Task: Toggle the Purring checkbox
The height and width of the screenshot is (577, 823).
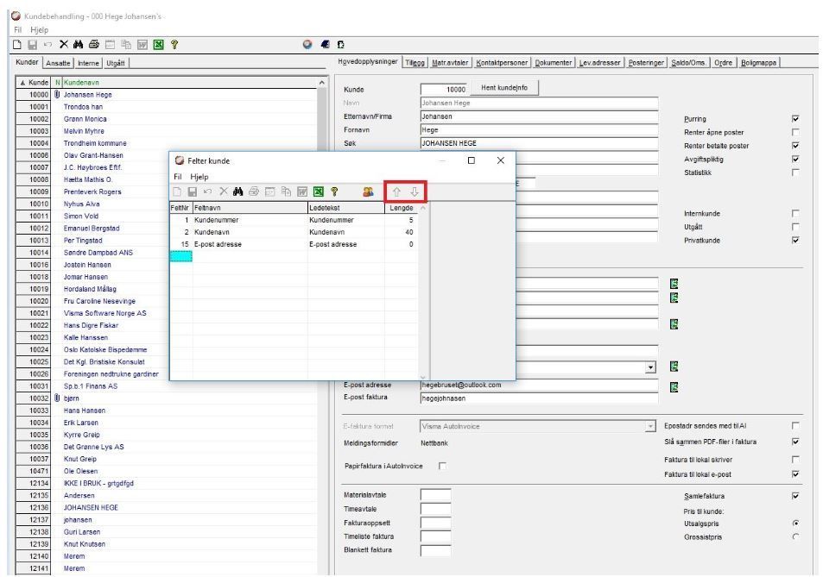Action: (x=795, y=119)
